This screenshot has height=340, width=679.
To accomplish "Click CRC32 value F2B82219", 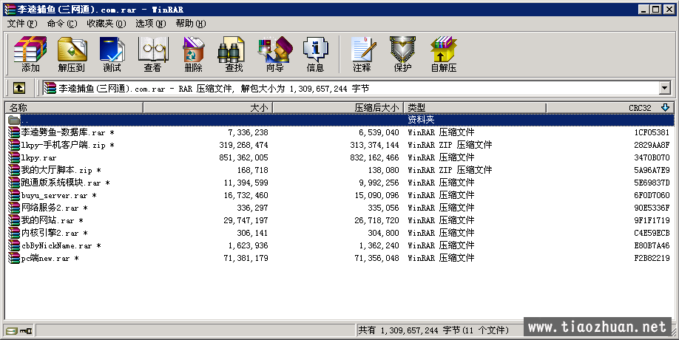I will tap(652, 258).
